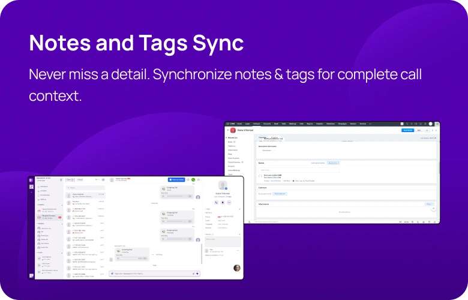Click the phone icon under the contact's name
Image resolution: width=468 pixels, height=300 pixels.
(x=217, y=202)
